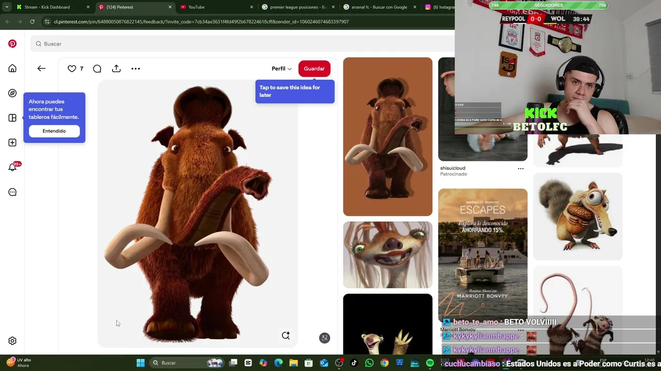The image size is (661, 371).
Task: Open the messages chat icon in sidebar
Action: tap(12, 192)
